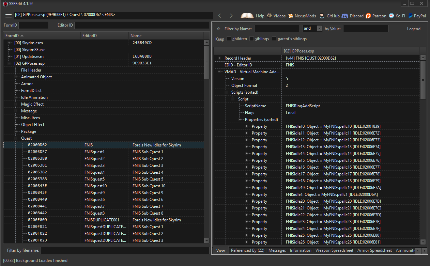Screen dimensions: 430x266
Task: Open the hamburger main menu
Action: (x=9, y=16)
